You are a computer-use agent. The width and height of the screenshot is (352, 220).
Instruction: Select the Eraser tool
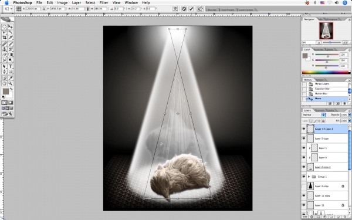4,55
